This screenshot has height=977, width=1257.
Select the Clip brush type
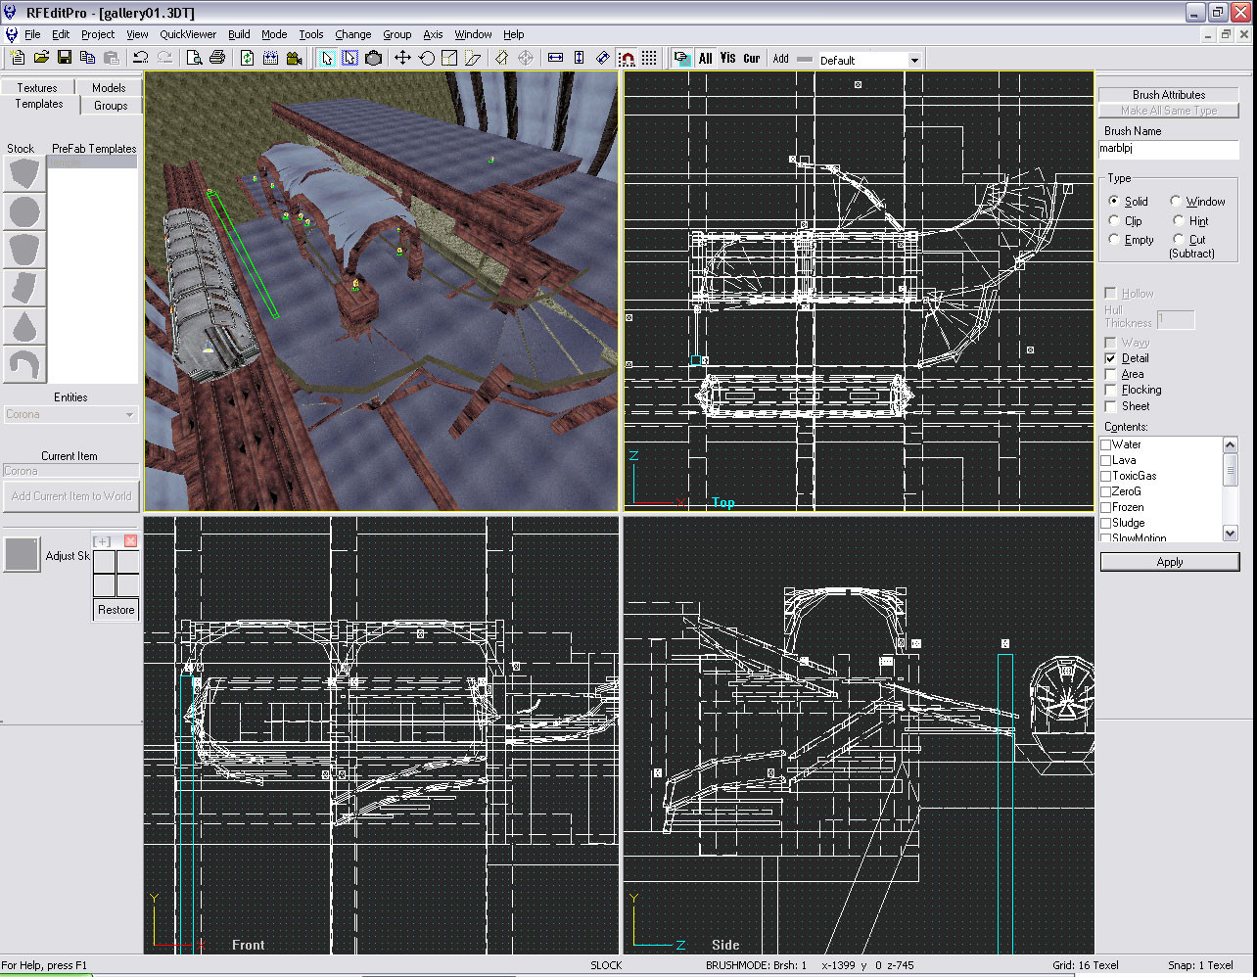pyautogui.click(x=1114, y=220)
